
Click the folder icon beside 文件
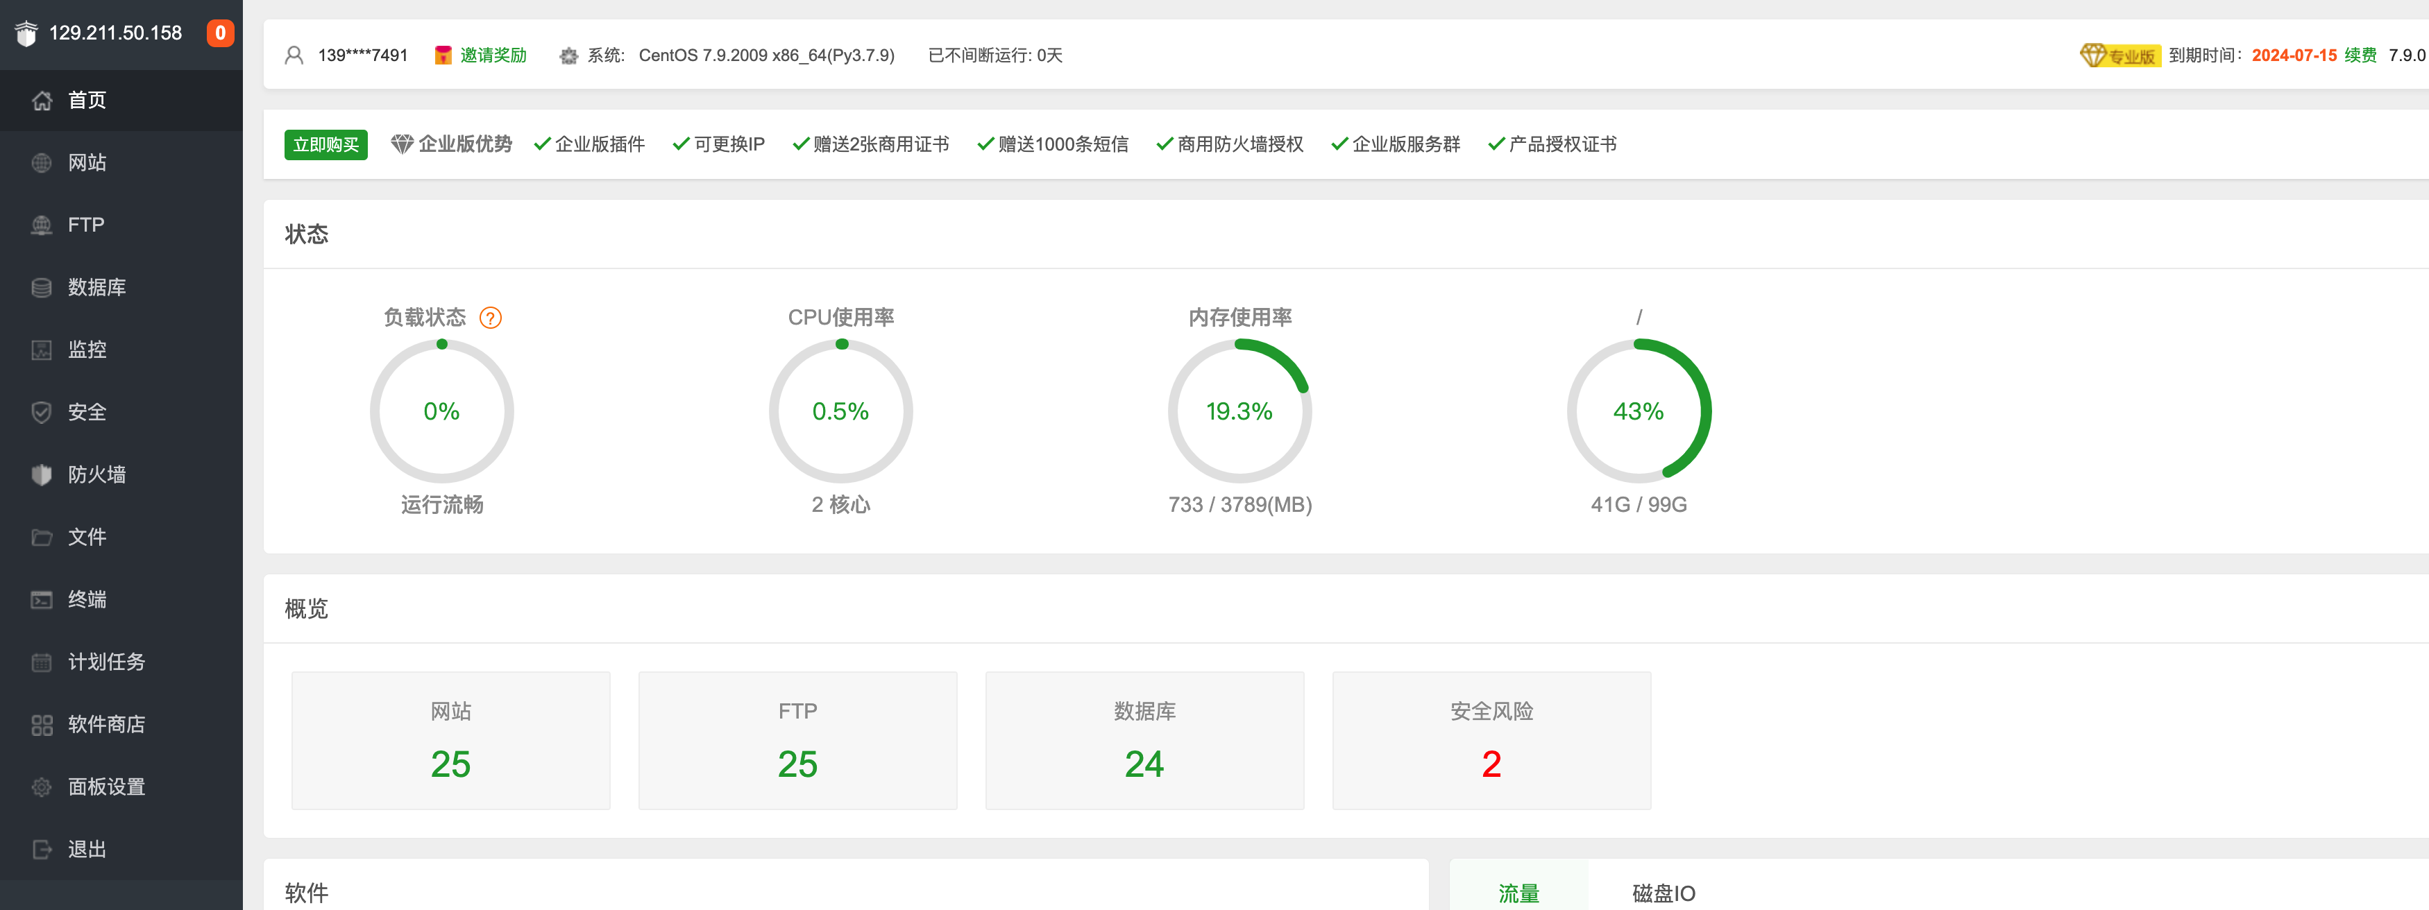42,537
